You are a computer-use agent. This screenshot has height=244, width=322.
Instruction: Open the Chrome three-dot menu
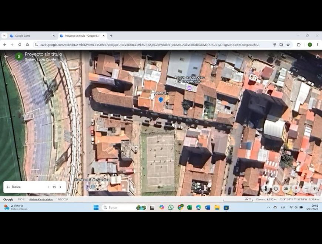[x=317, y=45]
